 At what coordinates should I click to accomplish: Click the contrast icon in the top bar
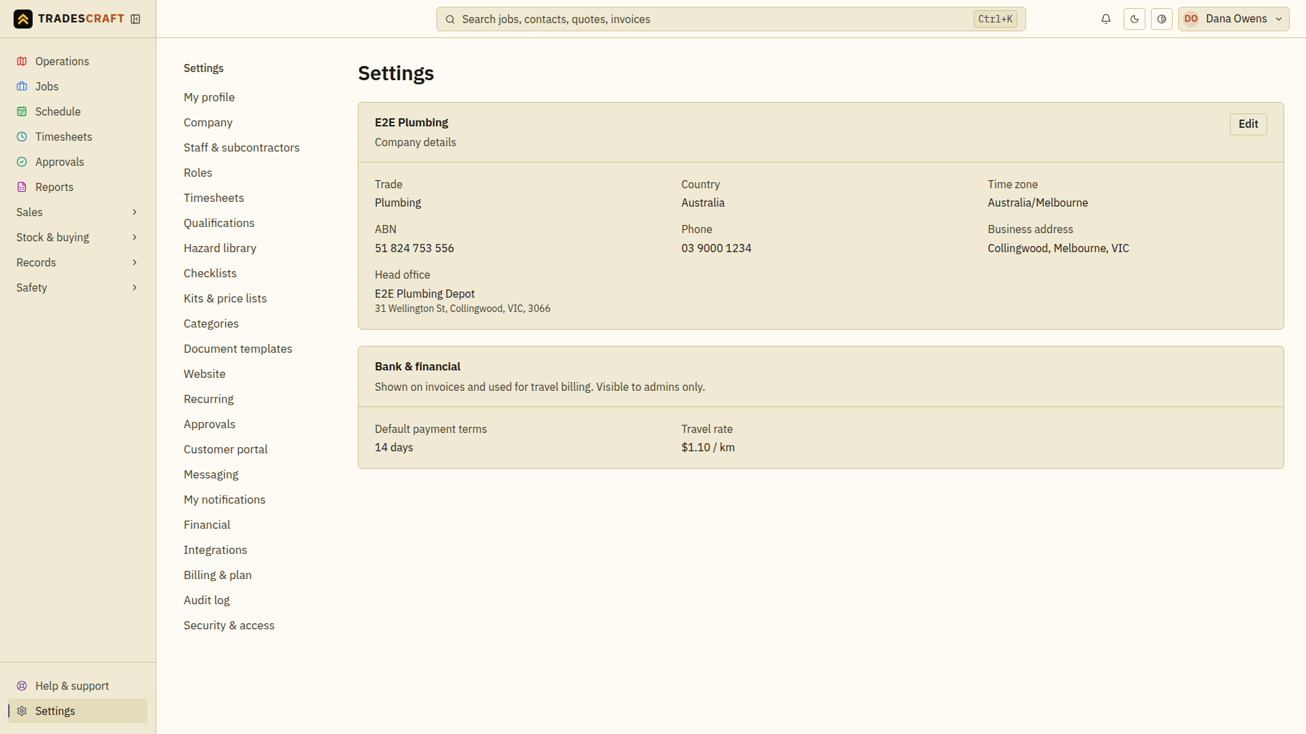click(1162, 19)
